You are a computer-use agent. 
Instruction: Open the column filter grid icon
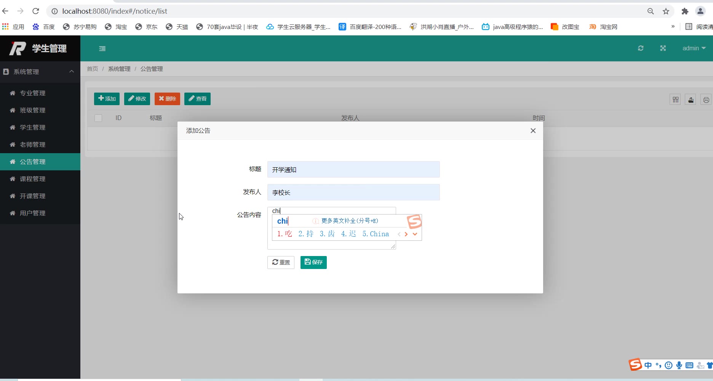[675, 100]
